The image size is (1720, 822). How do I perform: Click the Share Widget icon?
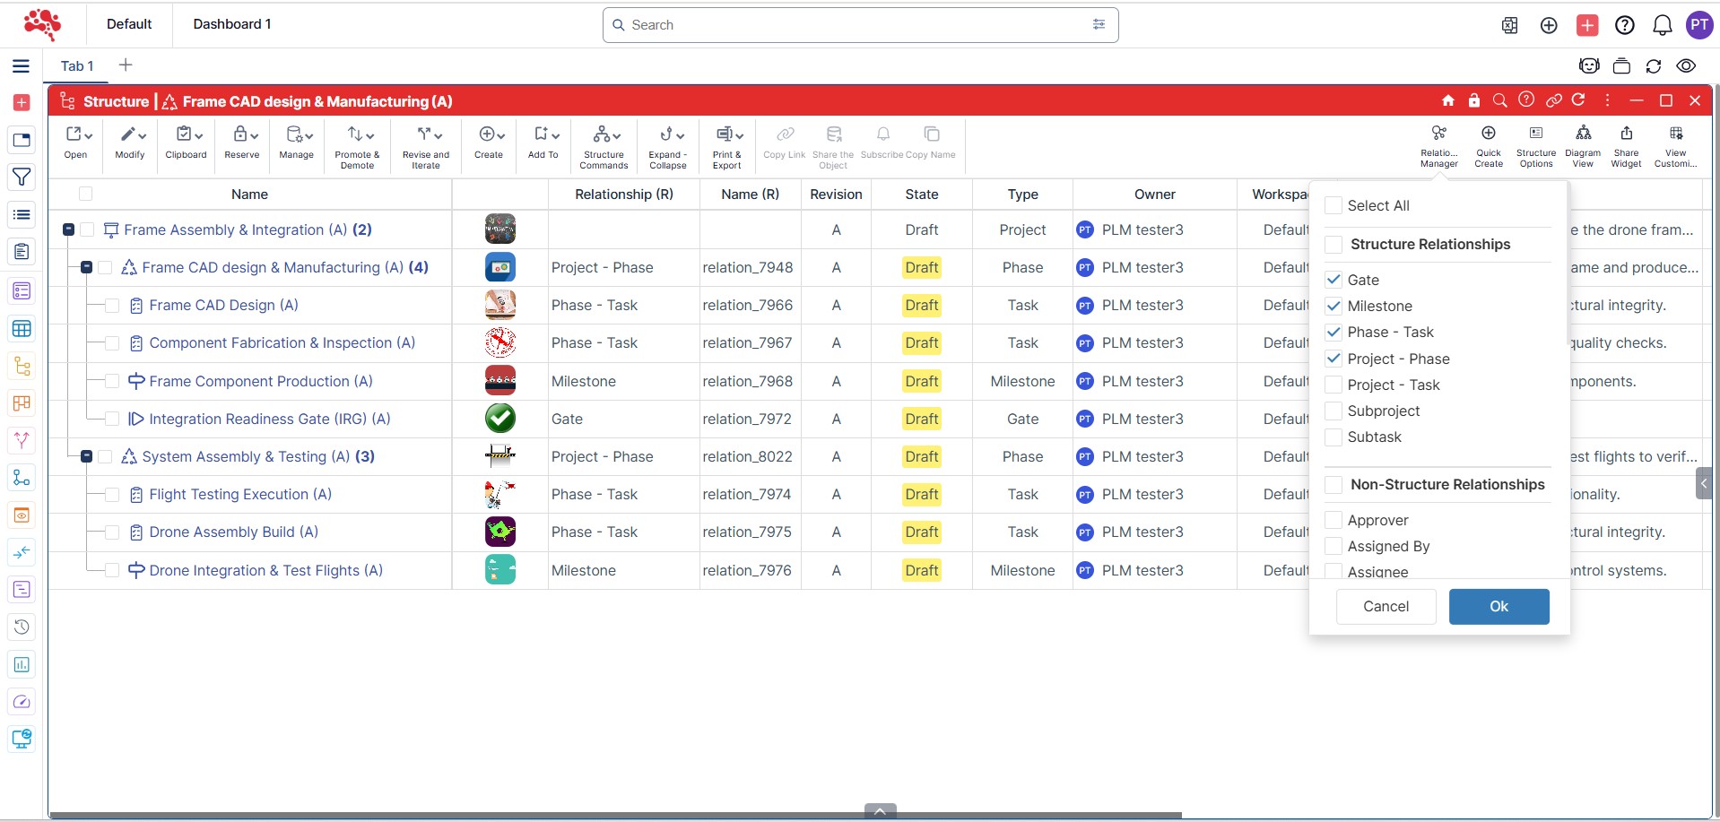coord(1625,144)
